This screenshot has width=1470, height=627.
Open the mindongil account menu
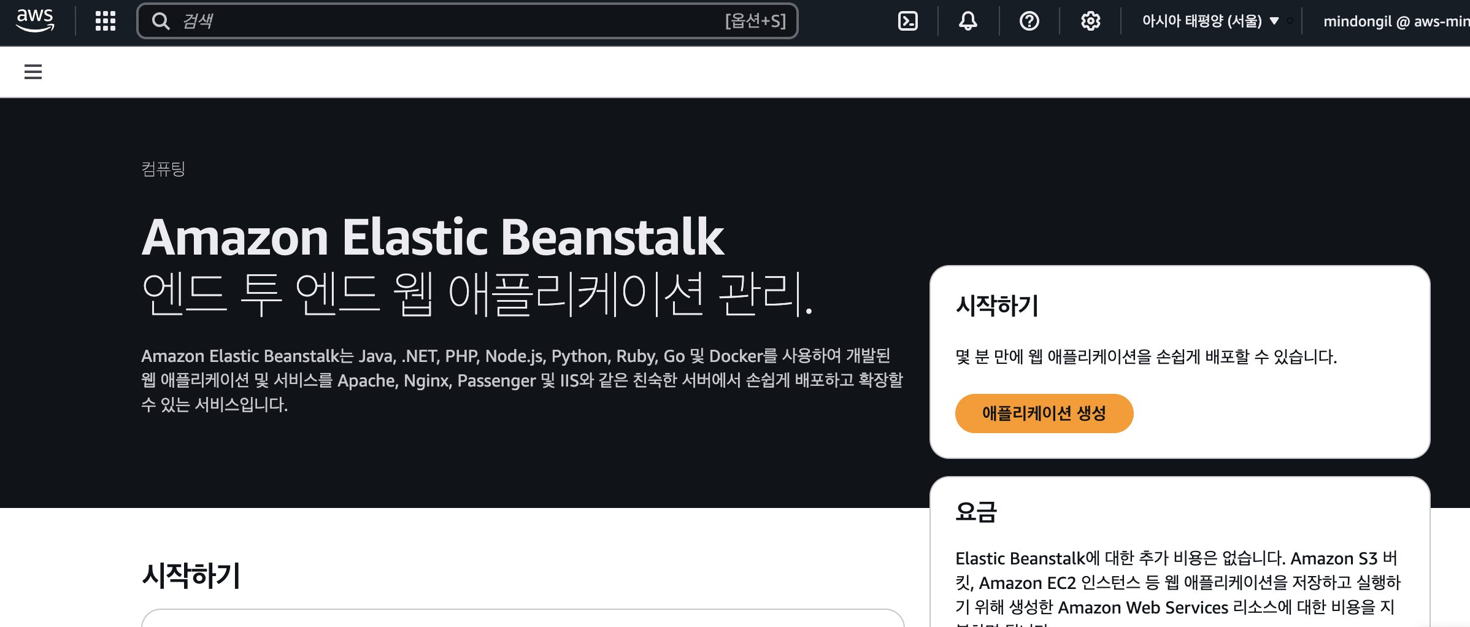coord(1396,21)
